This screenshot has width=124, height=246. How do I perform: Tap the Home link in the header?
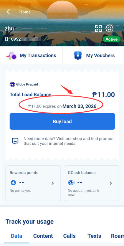(x=25, y=12)
